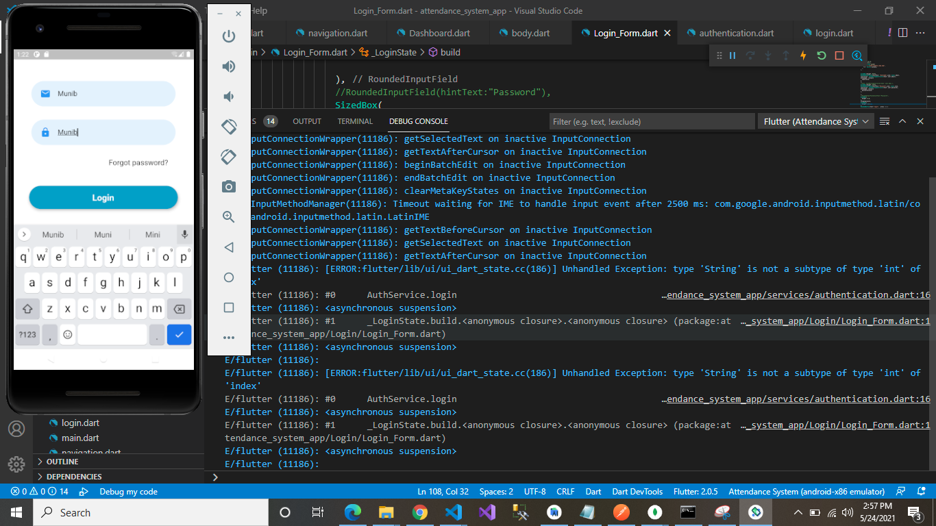Switch keyboard to ?123 symbols
The image size is (936, 526).
pos(28,334)
